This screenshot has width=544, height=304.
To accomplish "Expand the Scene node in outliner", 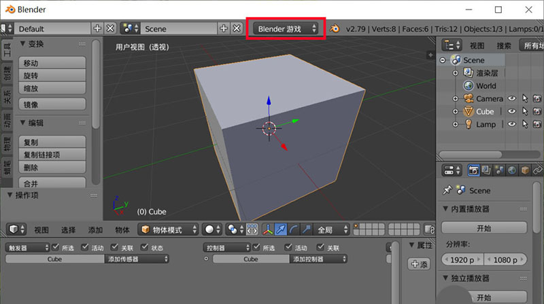I will (x=443, y=60).
